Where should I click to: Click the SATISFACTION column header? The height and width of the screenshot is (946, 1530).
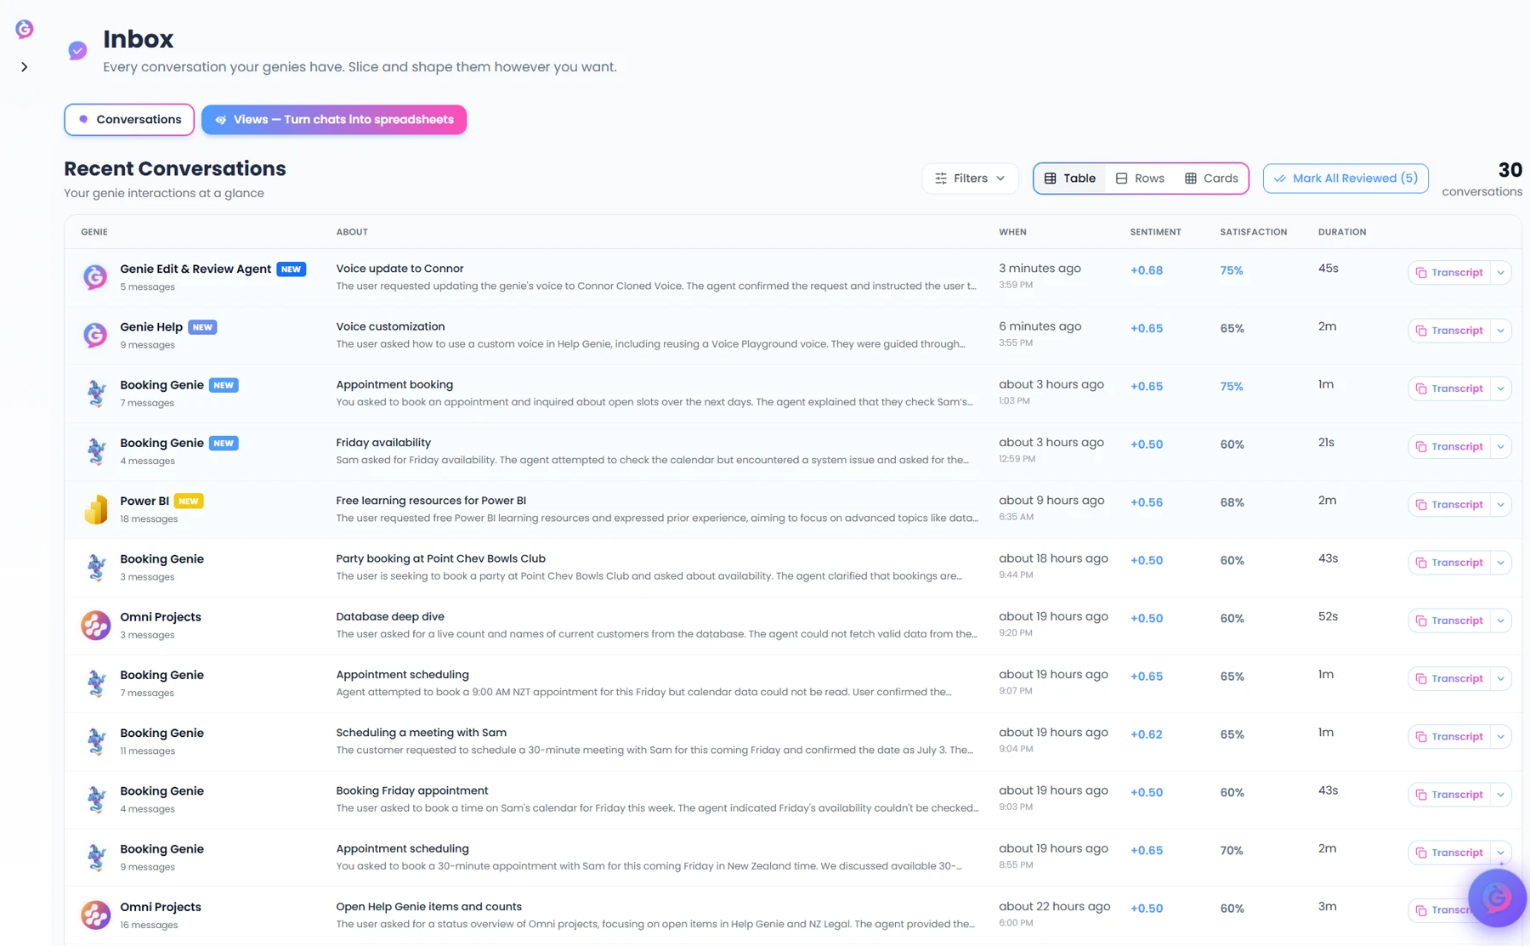(x=1253, y=232)
